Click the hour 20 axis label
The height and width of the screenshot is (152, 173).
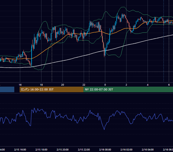(x=63, y=85)
